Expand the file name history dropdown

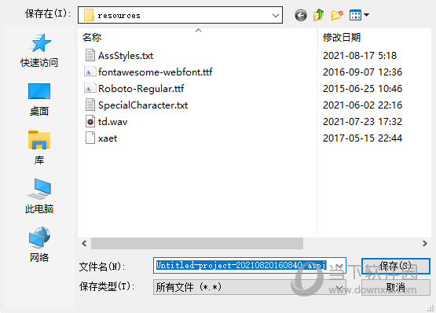tap(339, 266)
